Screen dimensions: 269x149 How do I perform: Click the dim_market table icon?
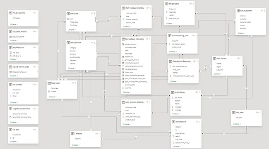tap(214, 59)
